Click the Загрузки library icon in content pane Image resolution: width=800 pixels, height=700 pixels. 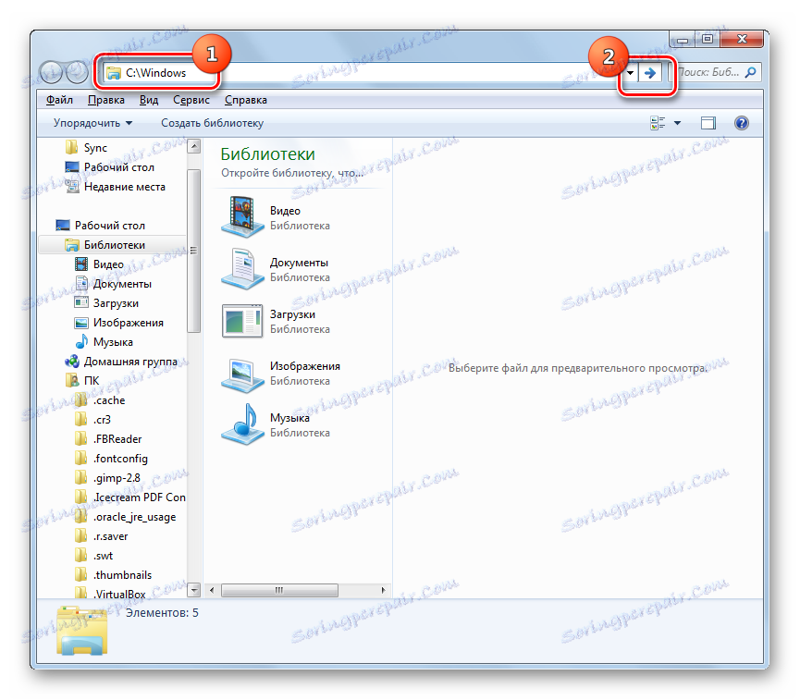242,321
